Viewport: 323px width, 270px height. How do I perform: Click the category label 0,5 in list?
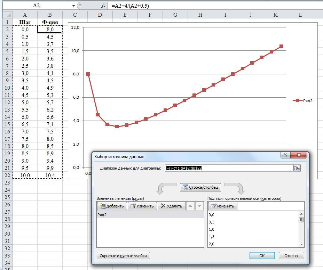click(x=211, y=222)
